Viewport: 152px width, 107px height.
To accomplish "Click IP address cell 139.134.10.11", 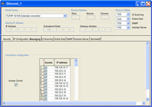I will [62, 68].
